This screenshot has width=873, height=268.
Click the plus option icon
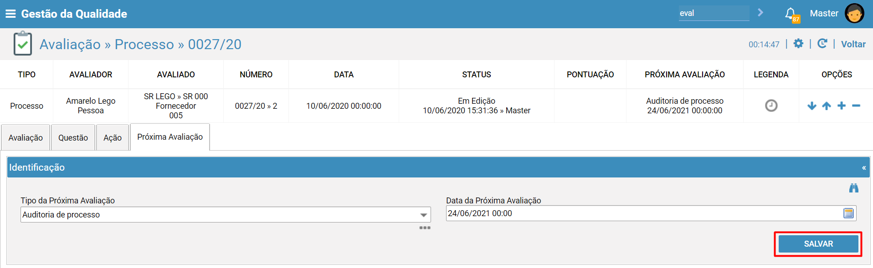coord(842,106)
